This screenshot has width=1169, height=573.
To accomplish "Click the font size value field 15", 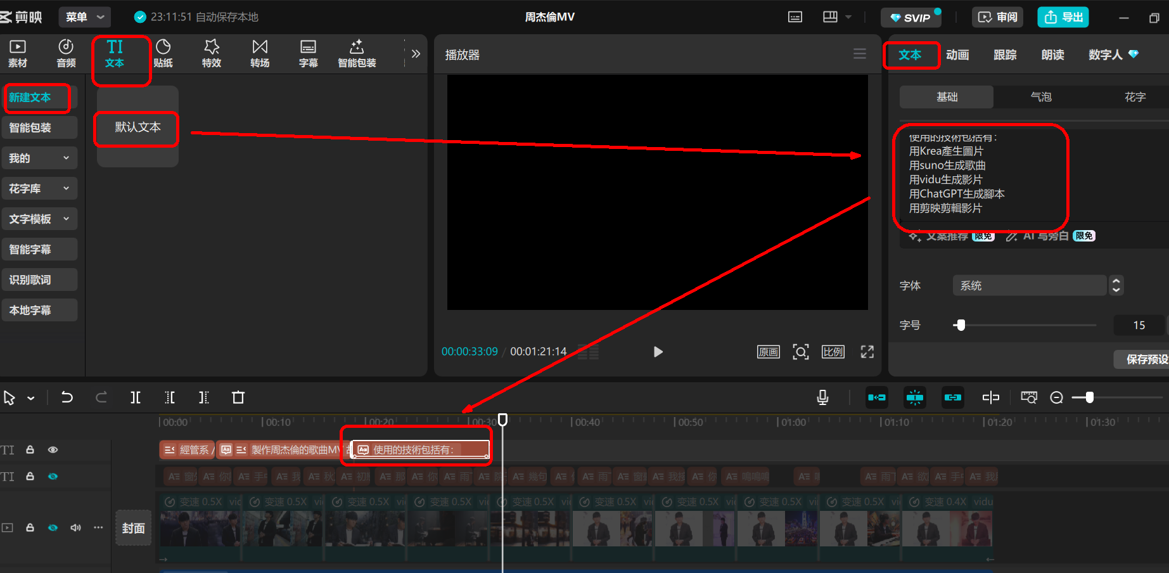I will (1139, 325).
